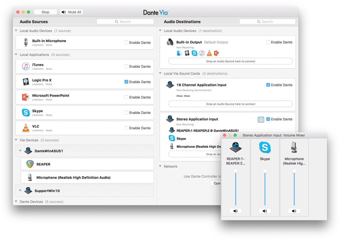Select Microphone (Realtek High Definition Audio) row
Image resolution: width=340 pixels, height=240 pixels.
coord(87,177)
